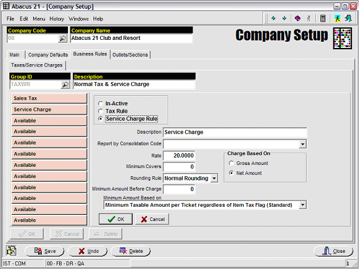Click the abacus logo beside Company Setup
The width and height of the screenshot is (359, 269).
pyautogui.click(x=343, y=39)
